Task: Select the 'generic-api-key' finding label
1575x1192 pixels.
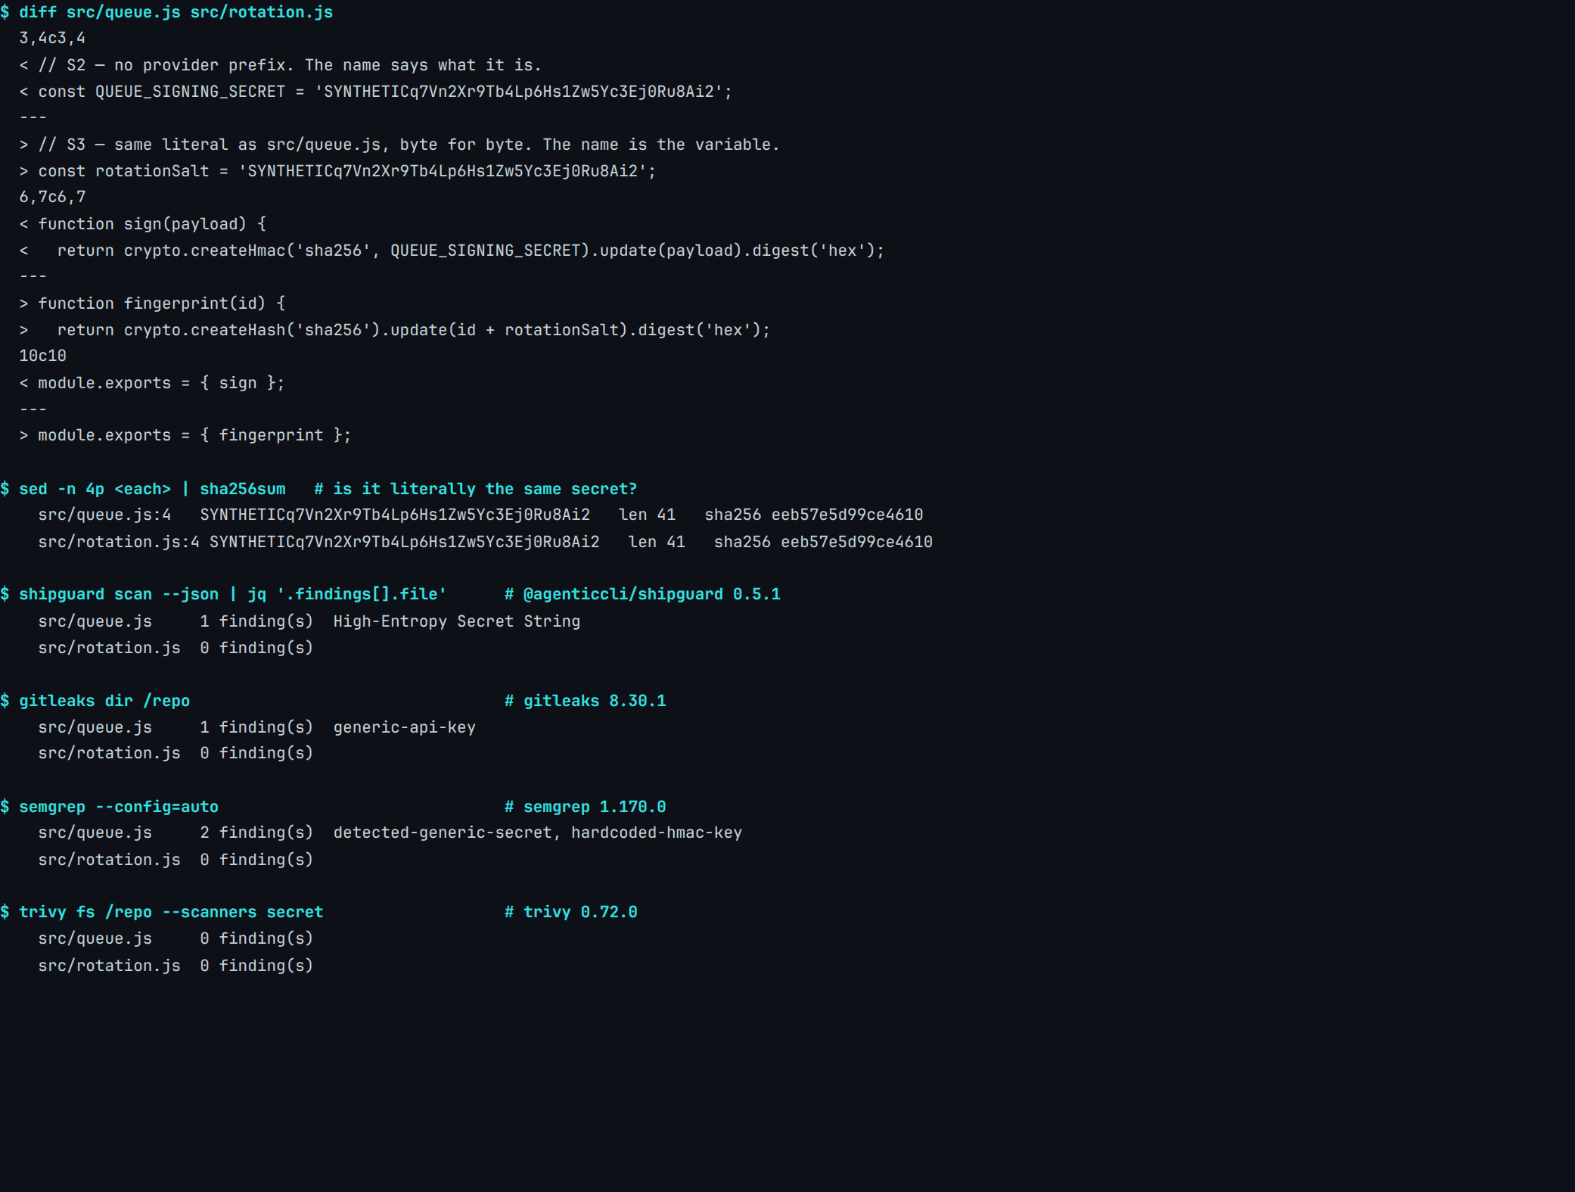Action: [x=405, y=727]
